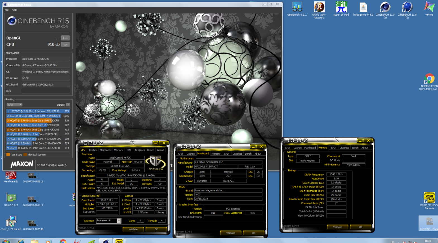Open the CPUID CPU-Z OC Formula icon
This screenshot has height=243, width=438.
[x=429, y=201]
